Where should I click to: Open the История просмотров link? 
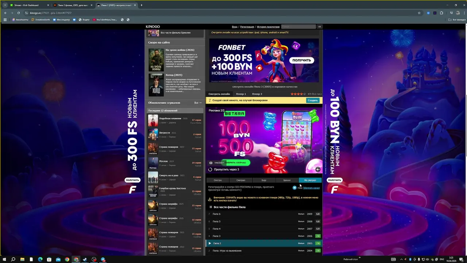pos(268,27)
